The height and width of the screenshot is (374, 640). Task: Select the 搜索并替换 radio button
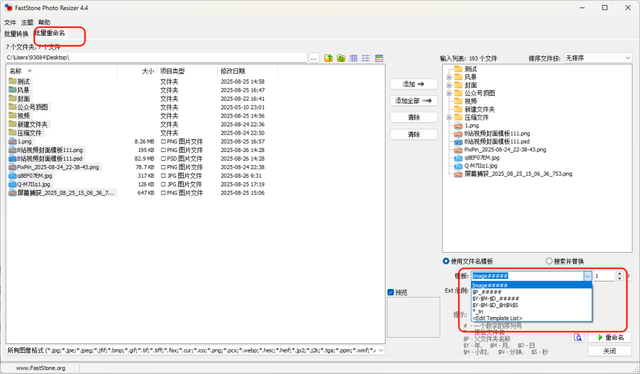[549, 261]
